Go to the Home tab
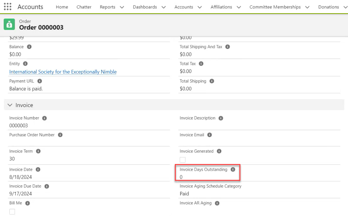 point(62,7)
